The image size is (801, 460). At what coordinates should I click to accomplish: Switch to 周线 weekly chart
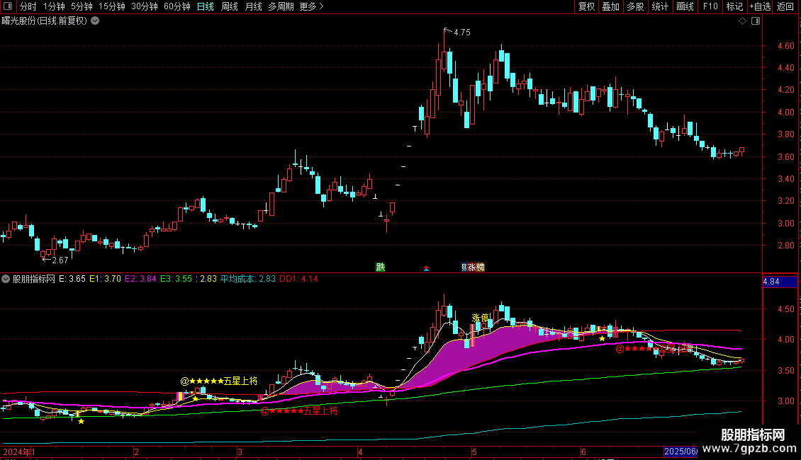(230, 6)
